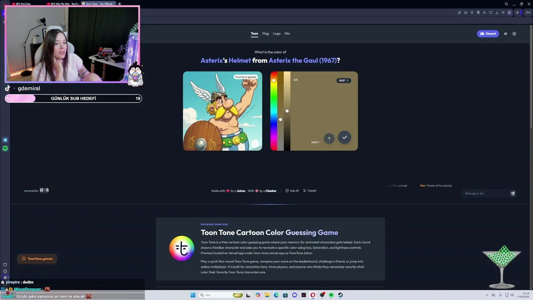Open the Toon Tone browser tab
The image size is (533, 300).
coord(98,4)
